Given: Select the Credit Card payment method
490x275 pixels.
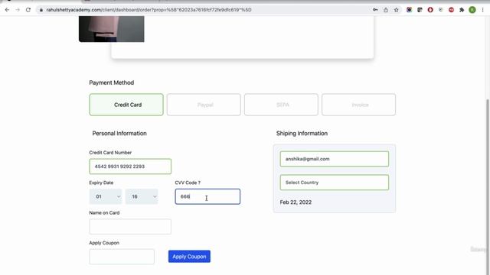Looking at the screenshot, I should [x=126, y=105].
